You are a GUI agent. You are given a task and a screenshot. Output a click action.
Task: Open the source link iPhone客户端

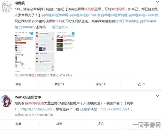44,115
